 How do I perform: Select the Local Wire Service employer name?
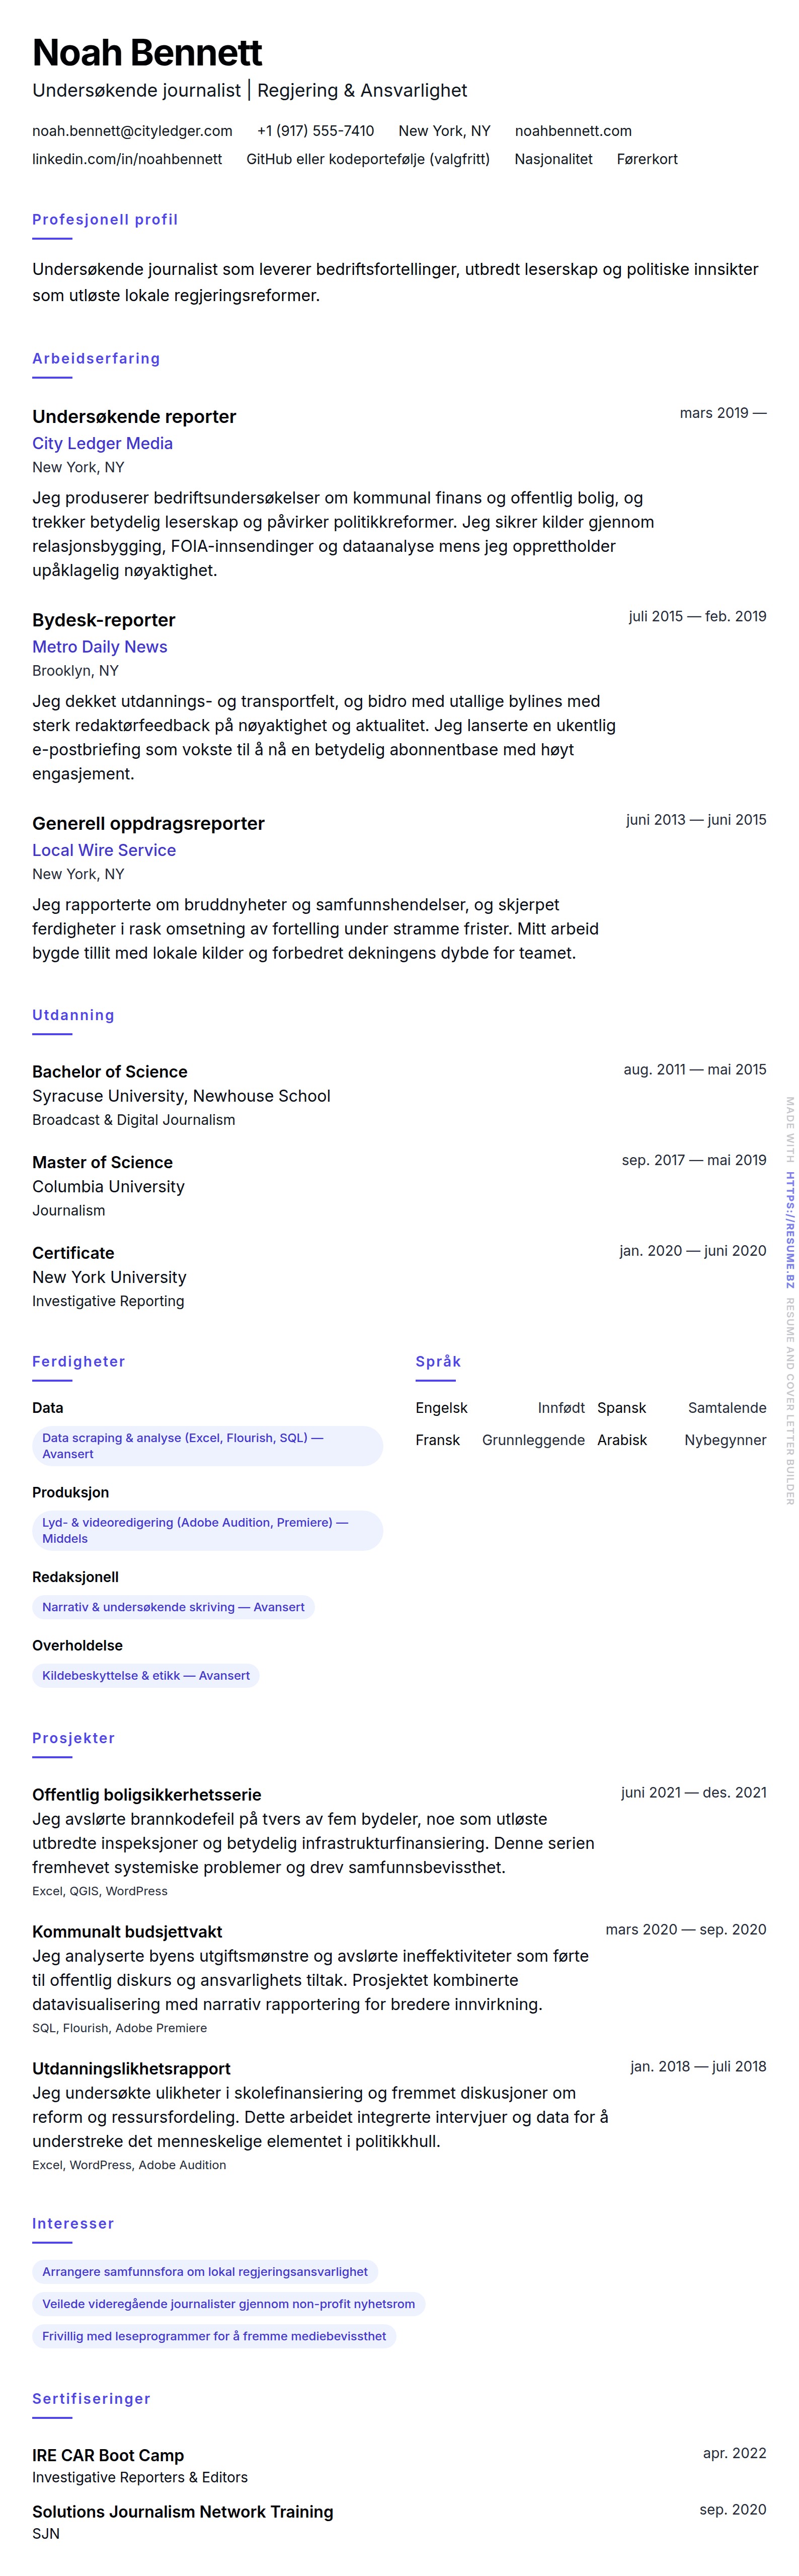click(x=104, y=850)
